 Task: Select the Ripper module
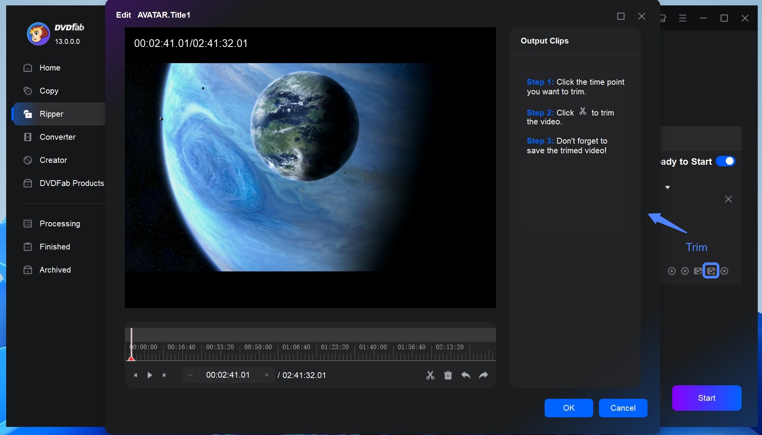click(59, 114)
